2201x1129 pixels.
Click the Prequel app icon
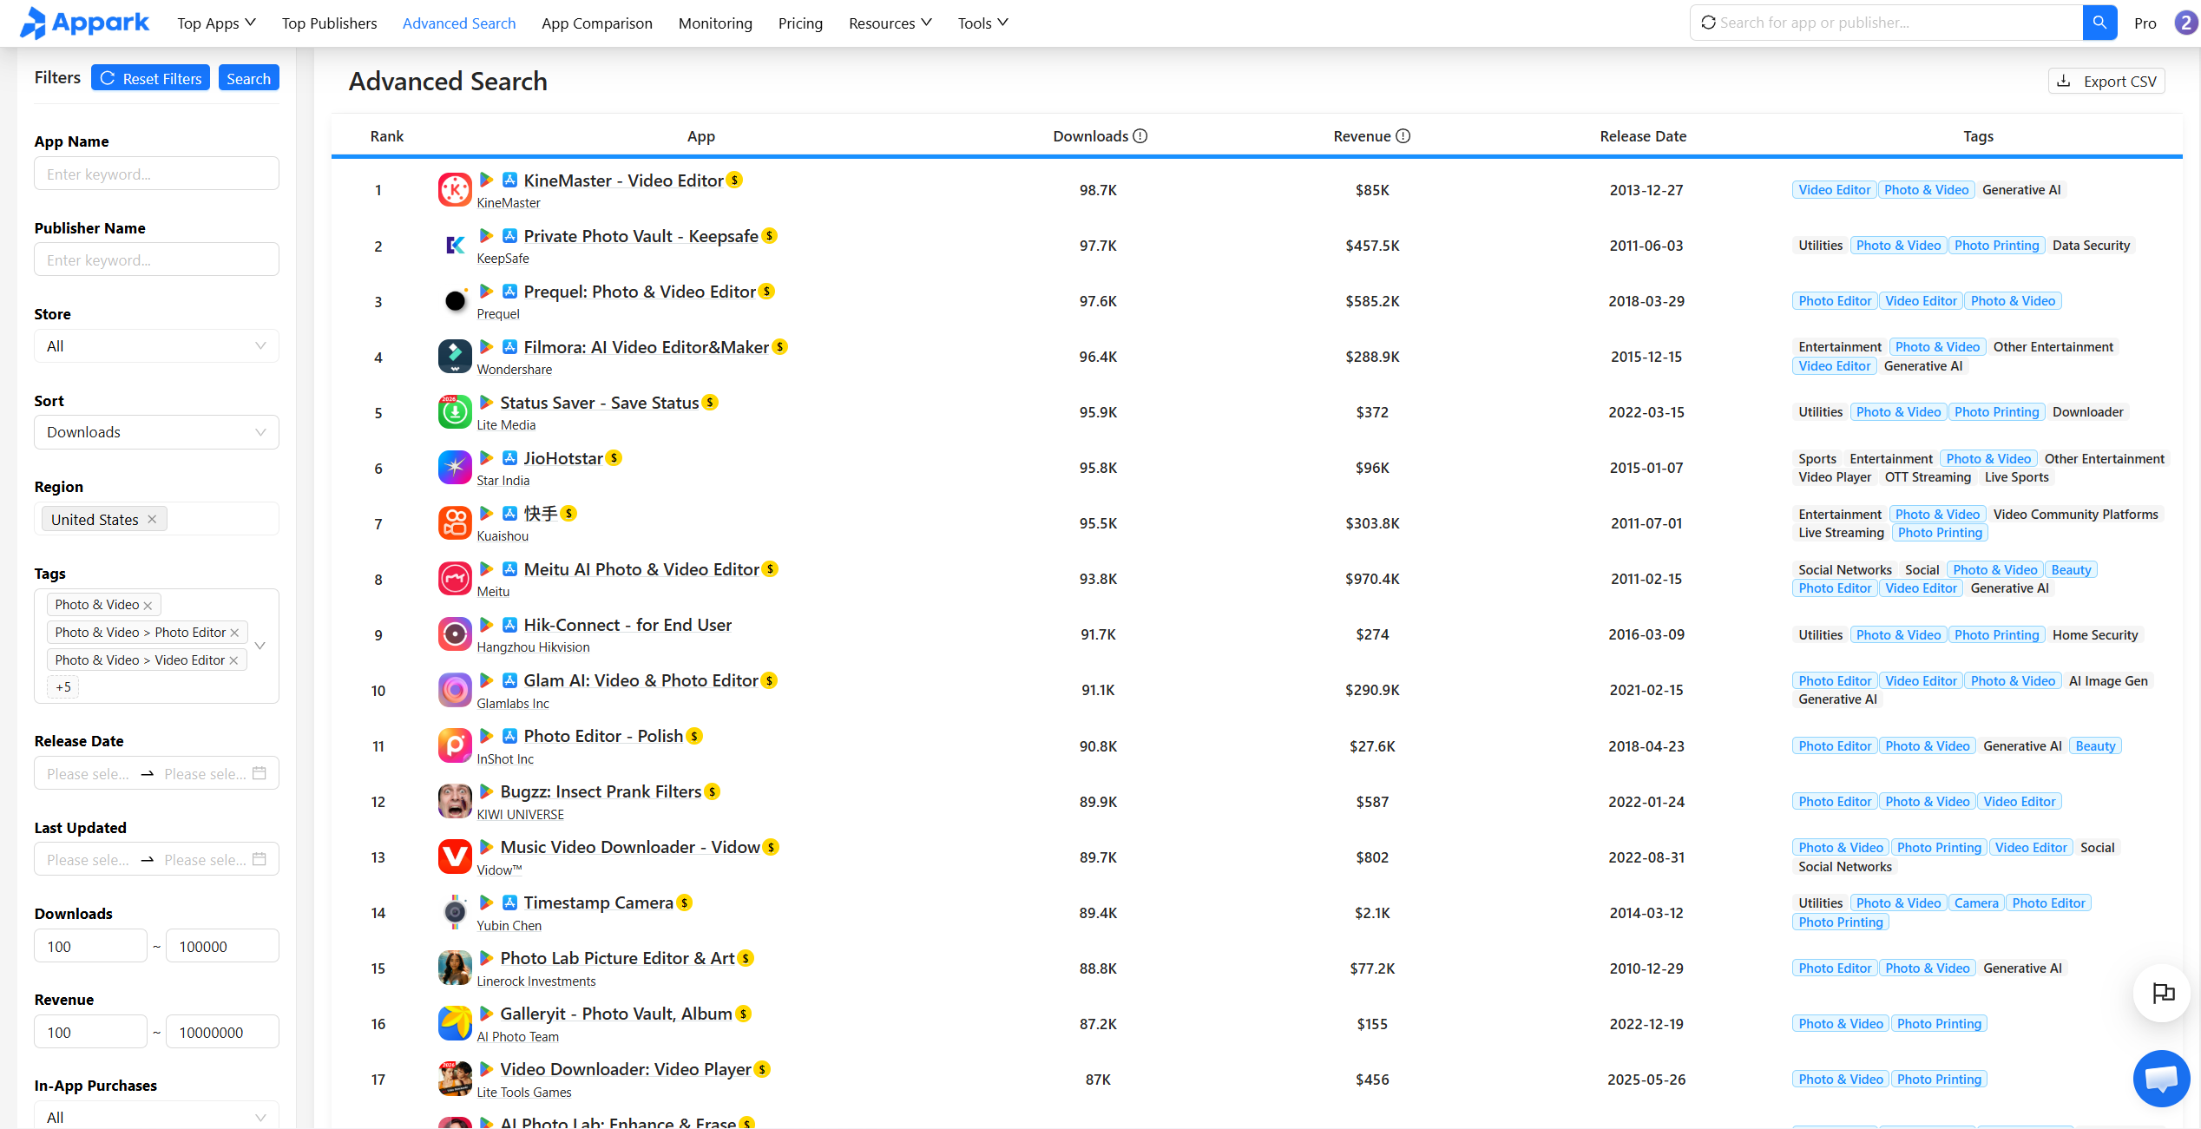tap(455, 301)
